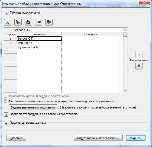Click Импорт таблицы подстановки button
This screenshot has height=147, width=152.
(x=98, y=138)
